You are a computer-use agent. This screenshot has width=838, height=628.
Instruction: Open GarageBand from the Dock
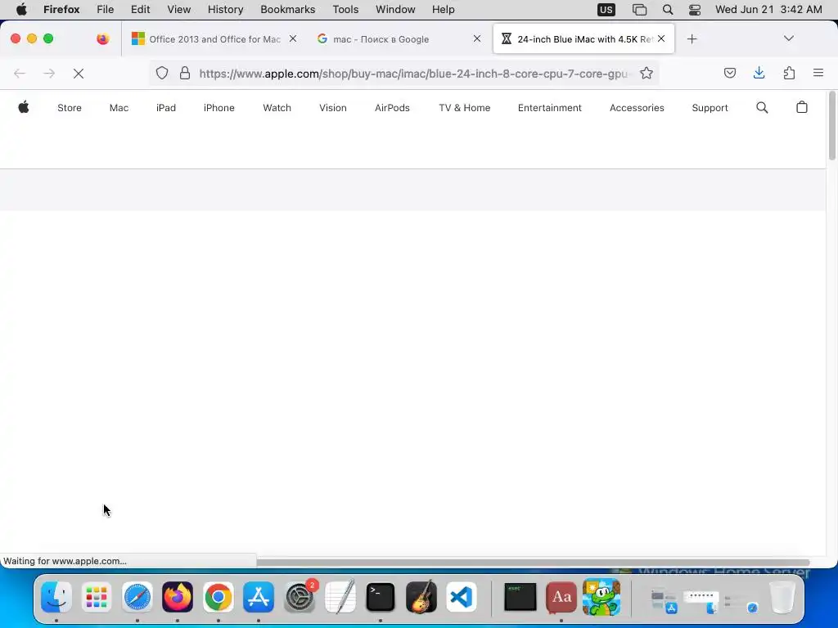(421, 597)
